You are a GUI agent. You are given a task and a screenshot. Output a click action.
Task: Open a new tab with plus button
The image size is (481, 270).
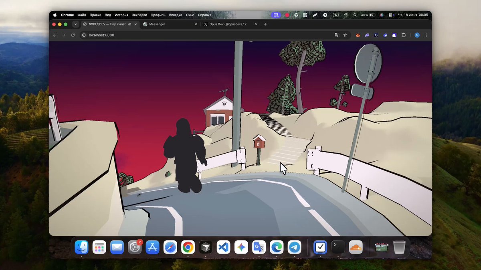pos(265,24)
